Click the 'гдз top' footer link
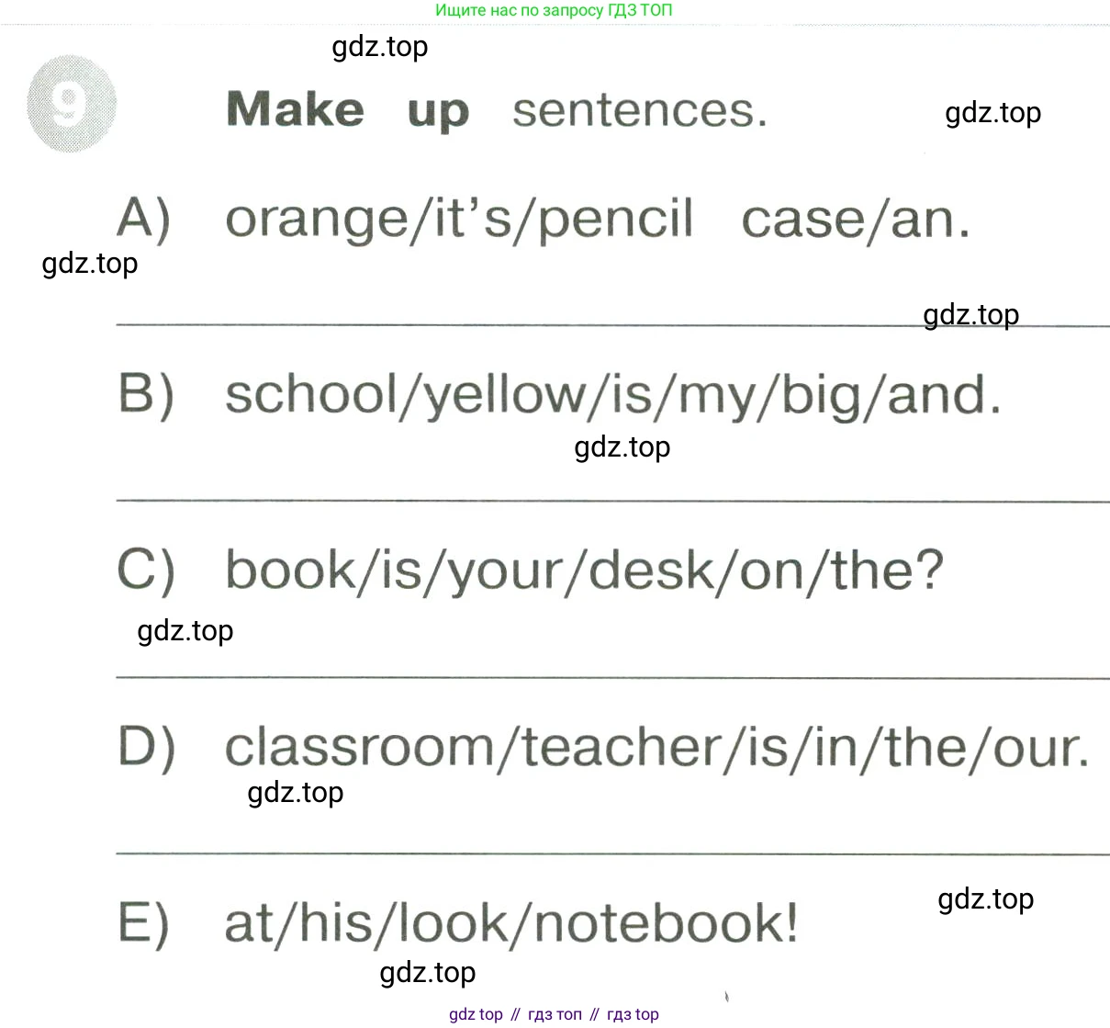1110x1028 pixels. [x=633, y=1014]
